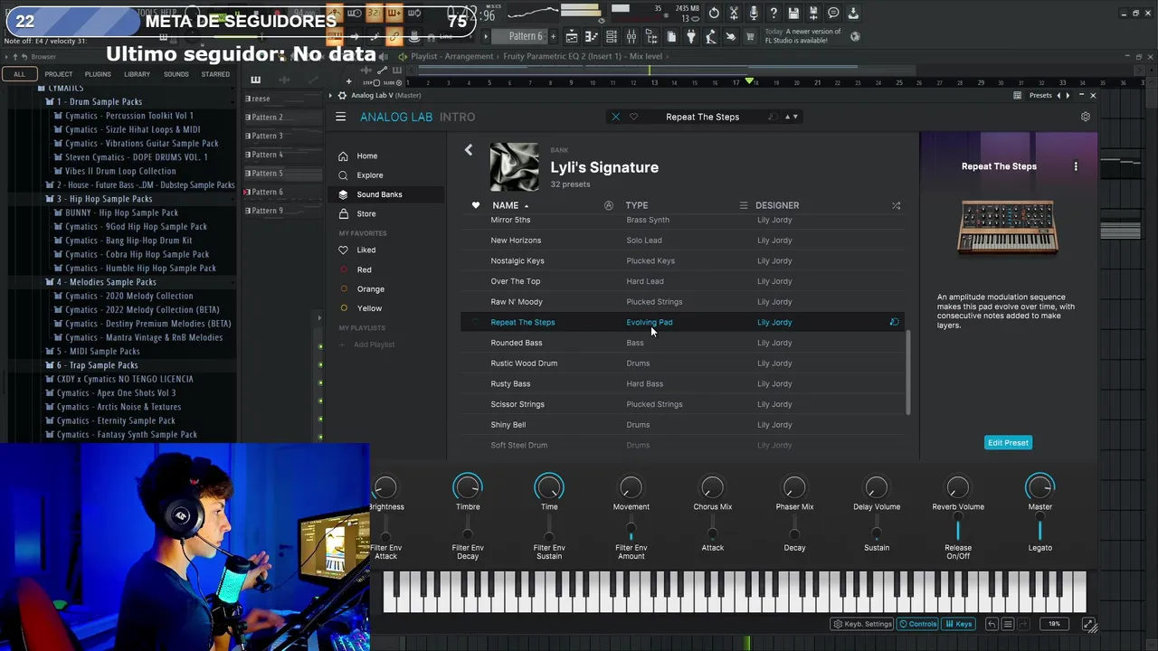Click the FL Studio chat feedback icon

pyautogui.click(x=833, y=14)
